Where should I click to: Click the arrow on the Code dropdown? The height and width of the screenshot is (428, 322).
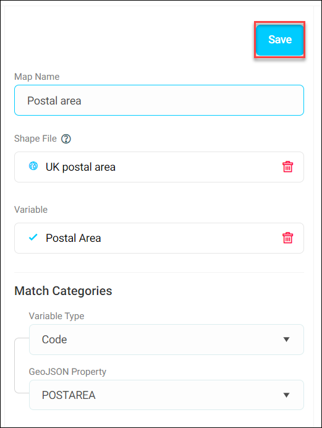click(286, 340)
